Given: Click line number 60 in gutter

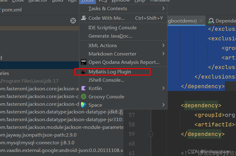Looking at the screenshot, I should [x=132, y=144].
